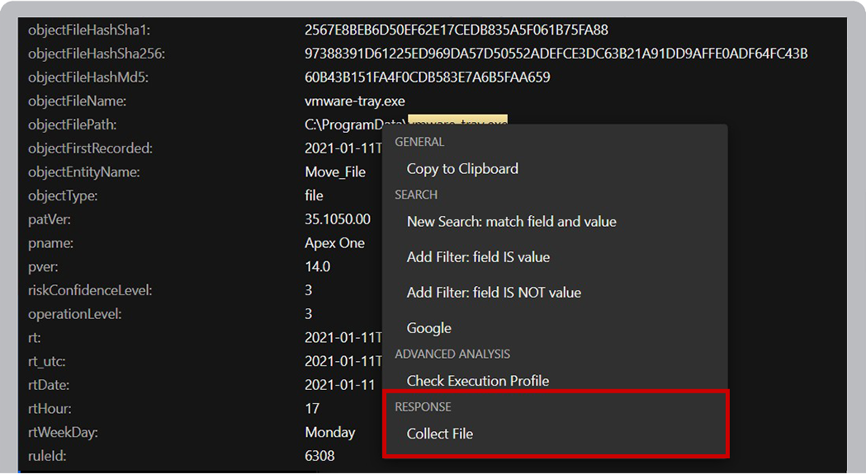Choose Google from the context menu
The height and width of the screenshot is (474, 866).
[x=428, y=328]
